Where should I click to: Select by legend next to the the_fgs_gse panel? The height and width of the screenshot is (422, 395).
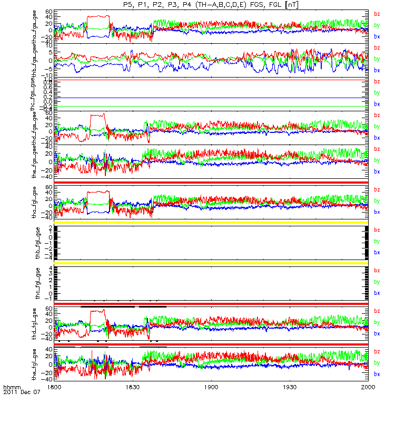[377, 160]
